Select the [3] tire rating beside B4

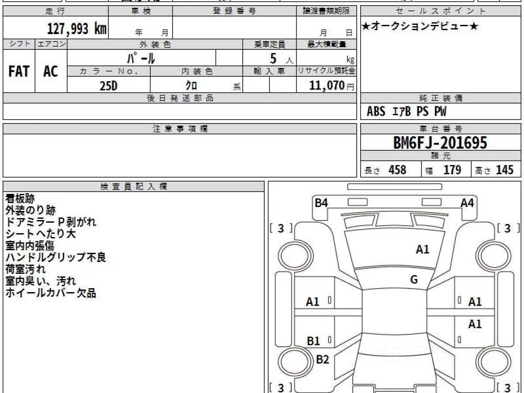[x=281, y=228]
